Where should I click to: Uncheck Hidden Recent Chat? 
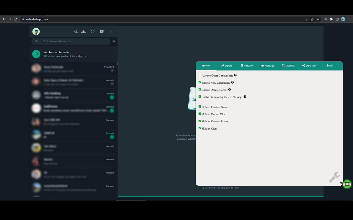point(200,114)
